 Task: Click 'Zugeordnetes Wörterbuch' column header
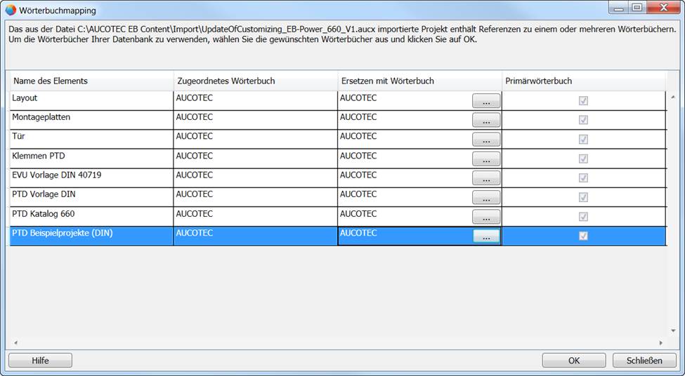[256, 81]
